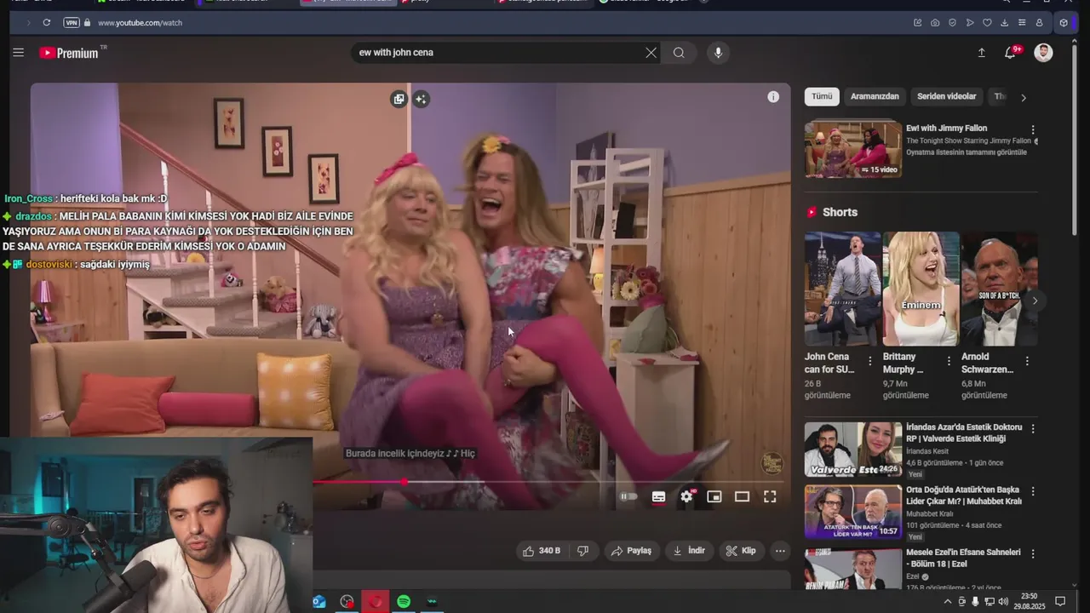Show hidden tray icons chevron
This screenshot has width=1090, height=613.
pos(947,602)
